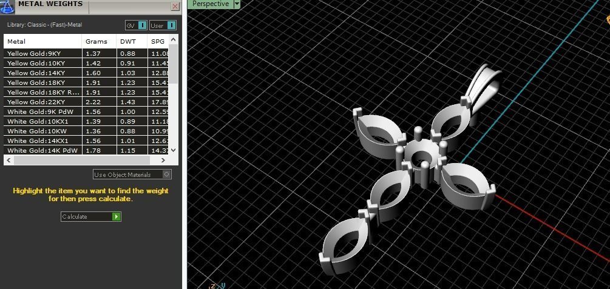Select the Yellow Gold:14KY row

pos(86,73)
